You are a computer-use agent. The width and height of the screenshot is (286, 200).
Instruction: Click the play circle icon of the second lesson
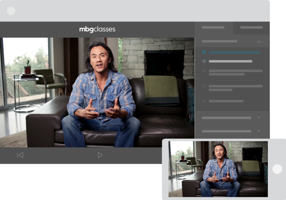pos(204,61)
